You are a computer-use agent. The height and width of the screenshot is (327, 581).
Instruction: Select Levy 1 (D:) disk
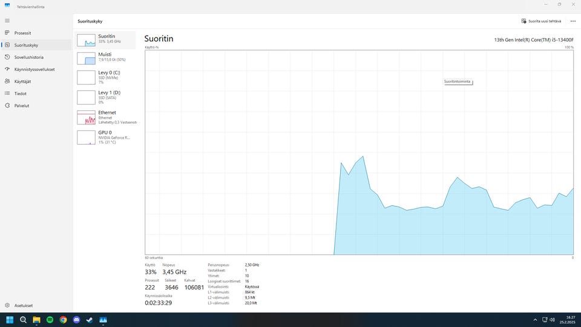(105, 97)
